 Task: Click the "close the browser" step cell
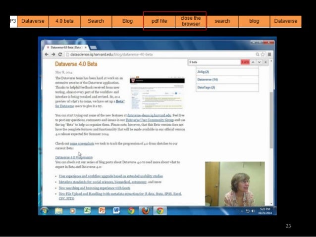coord(191,21)
